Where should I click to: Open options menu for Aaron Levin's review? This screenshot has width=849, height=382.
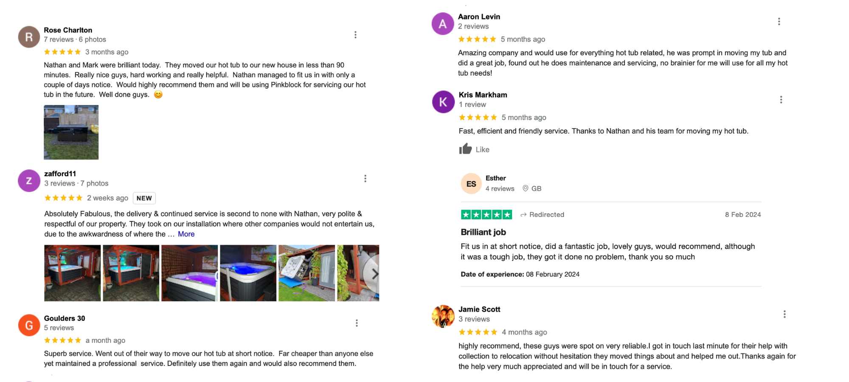click(x=779, y=22)
